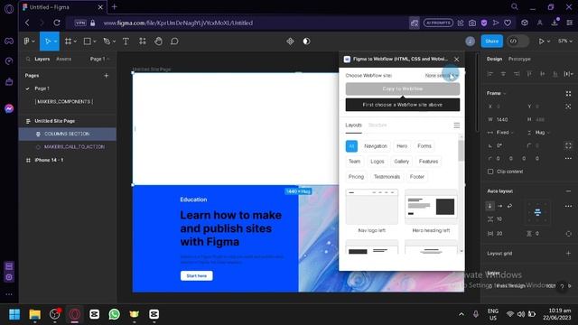Open the Windows Start menu

[14, 314]
